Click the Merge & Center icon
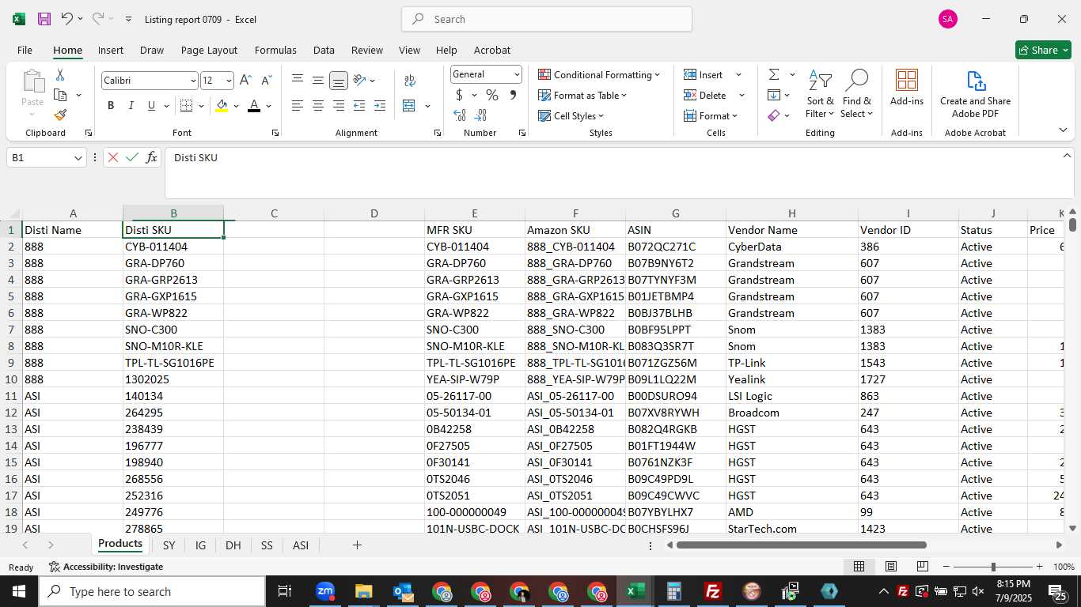This screenshot has width=1081, height=607. (409, 106)
